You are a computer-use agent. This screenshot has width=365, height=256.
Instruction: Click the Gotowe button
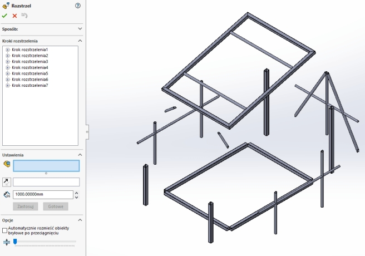click(56, 206)
